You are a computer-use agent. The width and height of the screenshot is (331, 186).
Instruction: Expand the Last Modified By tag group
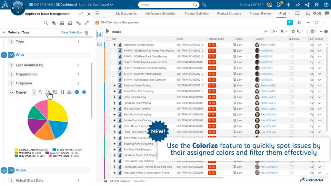12,65
